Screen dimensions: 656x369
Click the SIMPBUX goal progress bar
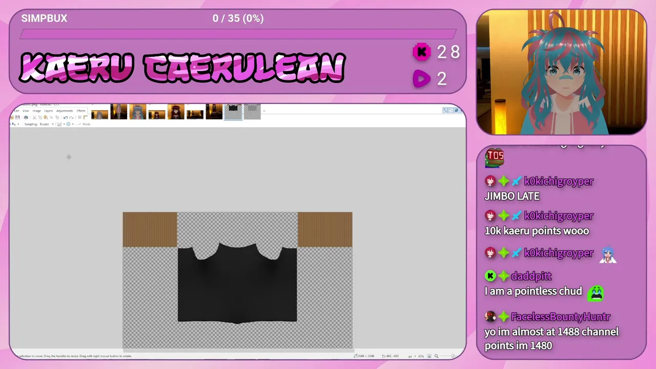pos(238,34)
